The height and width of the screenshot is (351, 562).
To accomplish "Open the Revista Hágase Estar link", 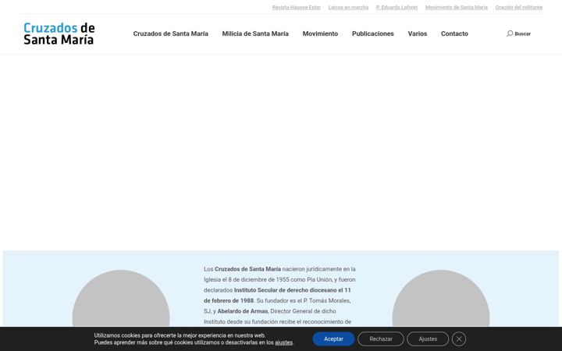I will click(296, 7).
